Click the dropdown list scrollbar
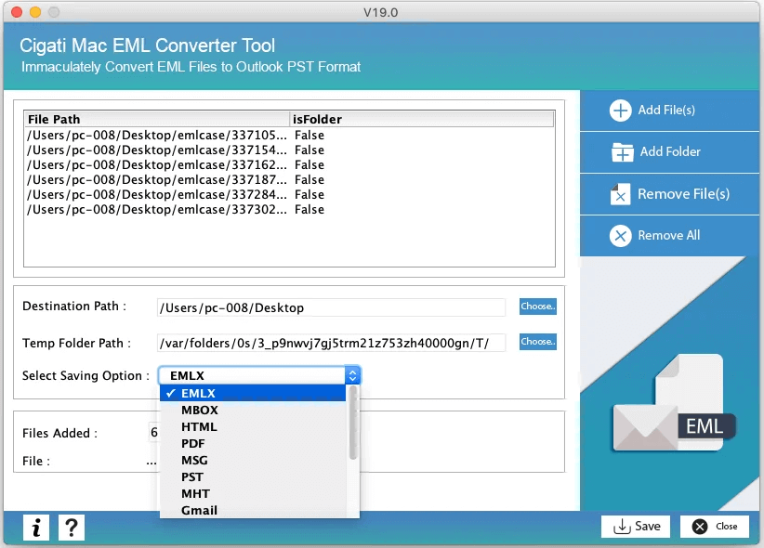The width and height of the screenshot is (764, 548). coord(353,424)
